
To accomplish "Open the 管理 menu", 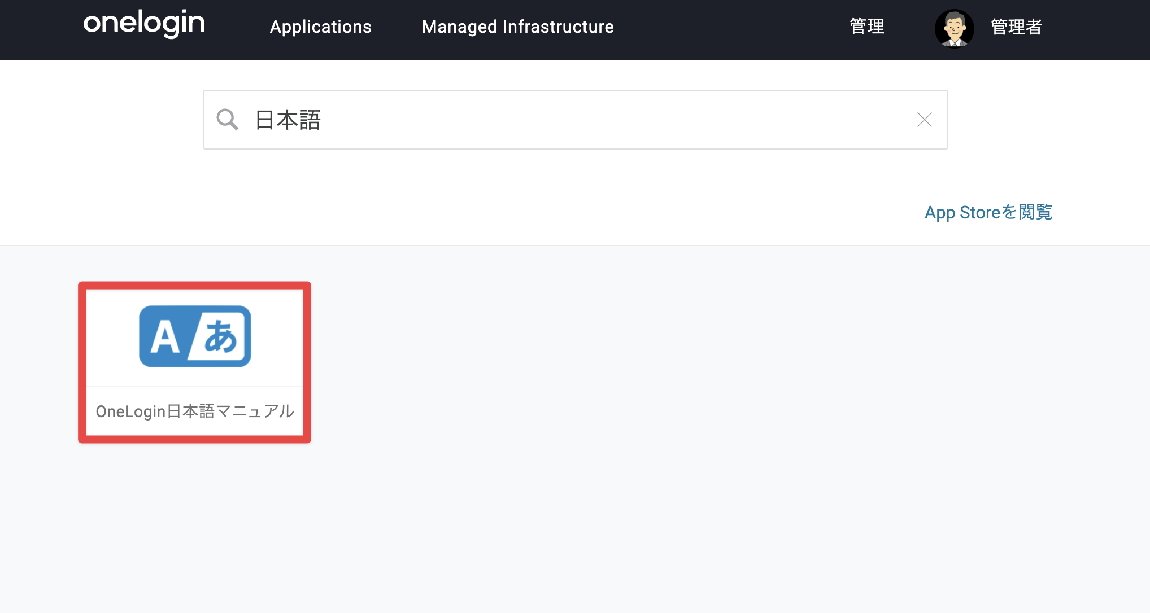I will (867, 27).
